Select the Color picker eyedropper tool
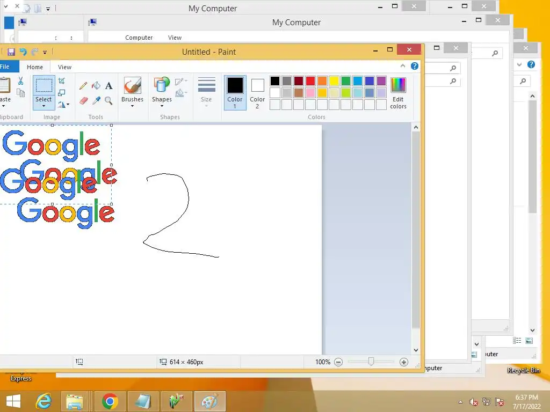Viewport: 550px width, 412px height. click(x=96, y=101)
